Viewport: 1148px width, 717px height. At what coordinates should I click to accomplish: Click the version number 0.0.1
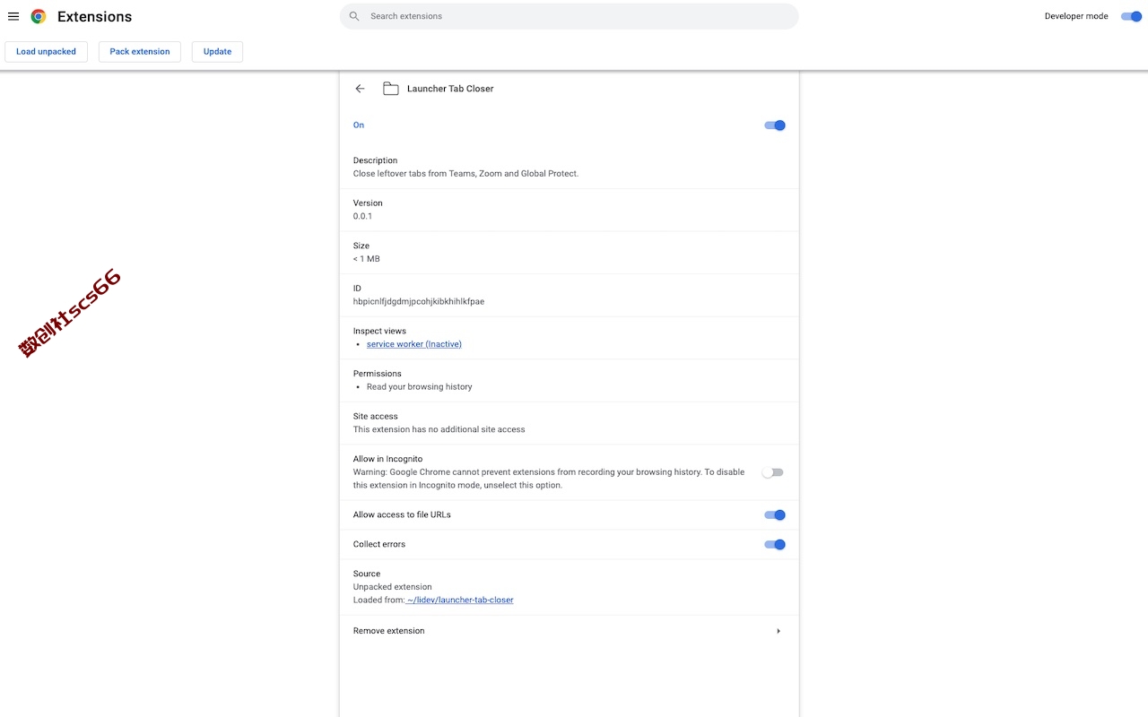(362, 217)
